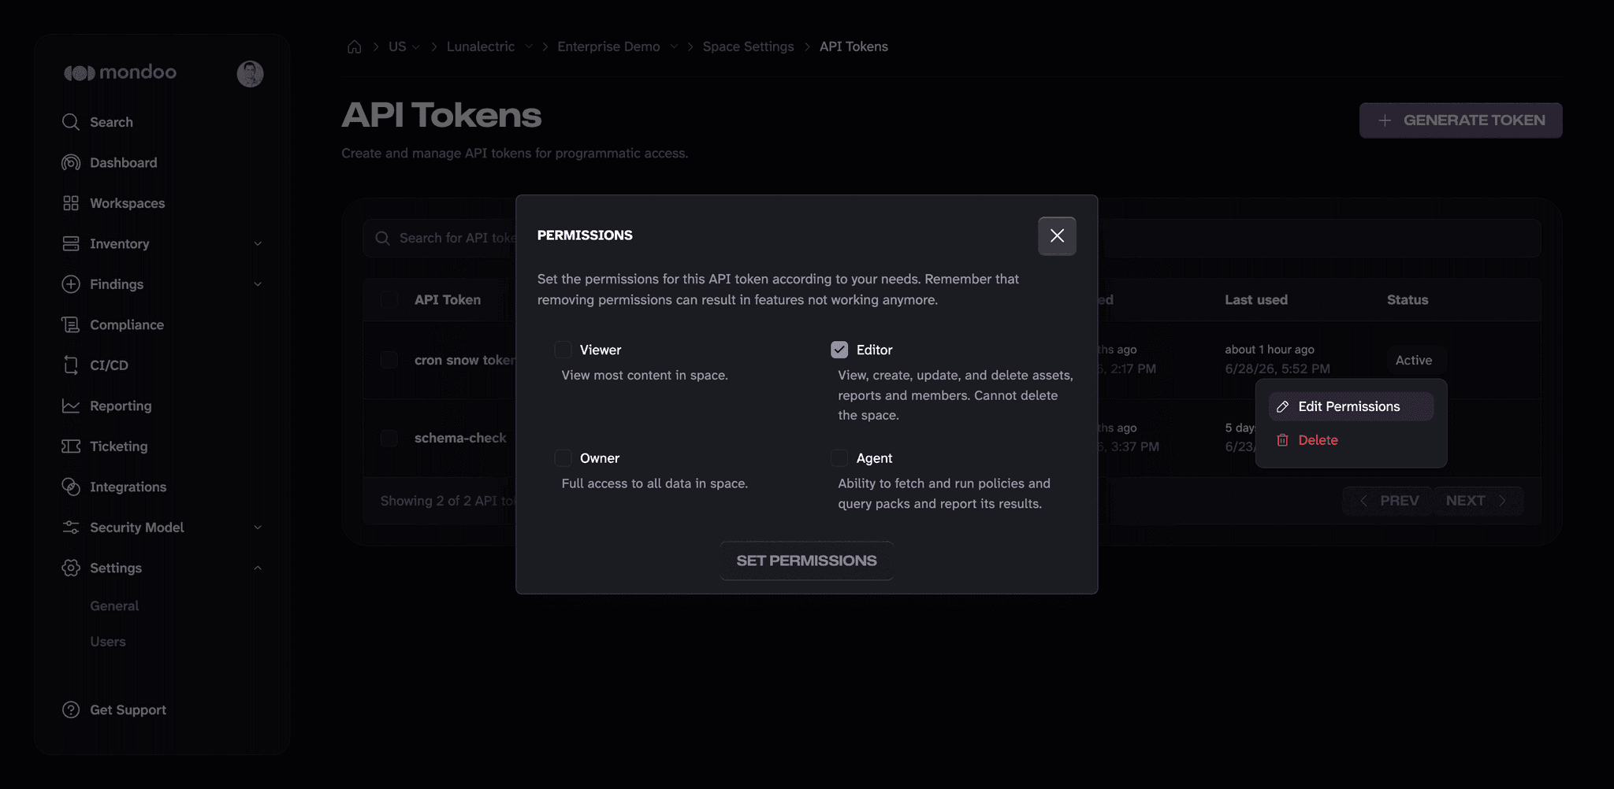The height and width of the screenshot is (789, 1614).
Task: Expand the Inventory sidebar chevron
Action: point(258,244)
